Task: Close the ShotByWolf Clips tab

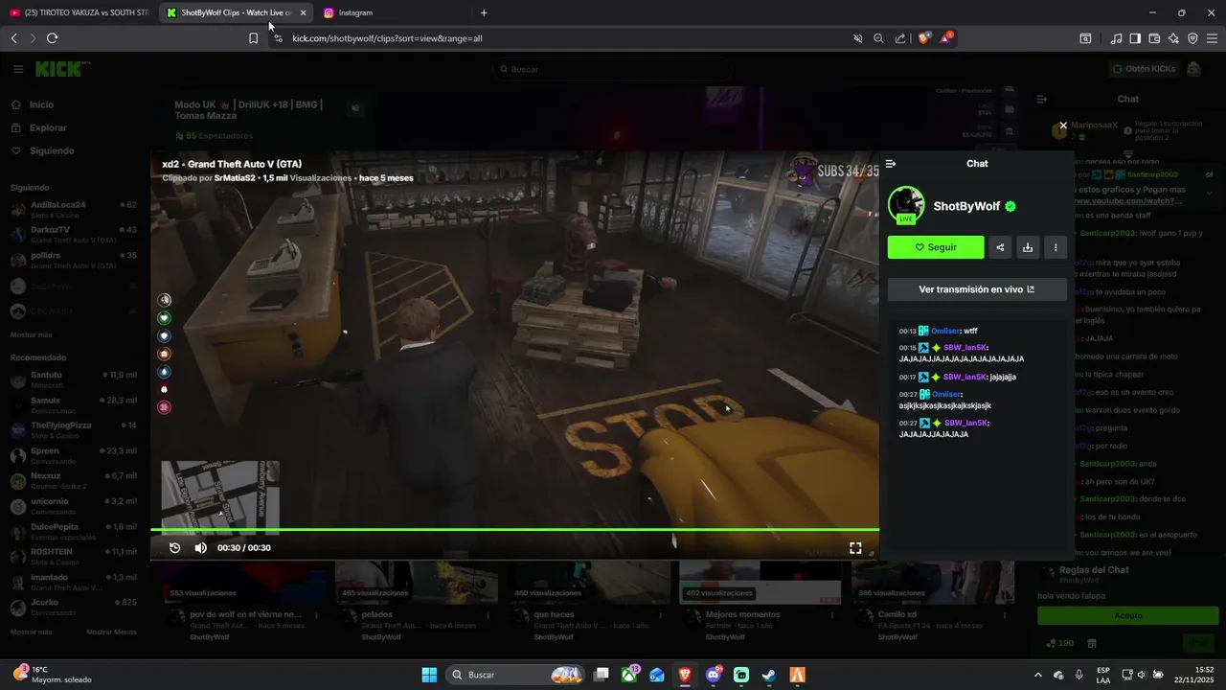Action: (303, 12)
